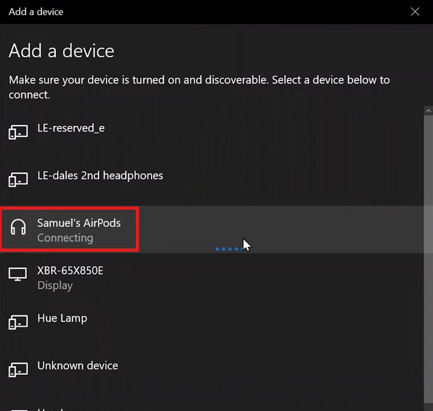Click the blue connecting progress dots

(229, 249)
